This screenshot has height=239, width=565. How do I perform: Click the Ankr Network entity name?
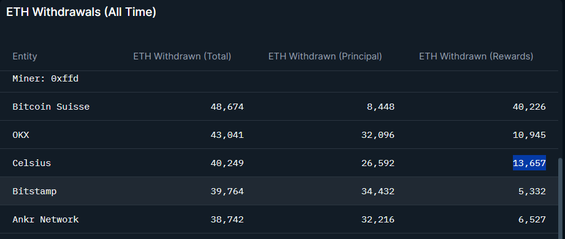46,219
